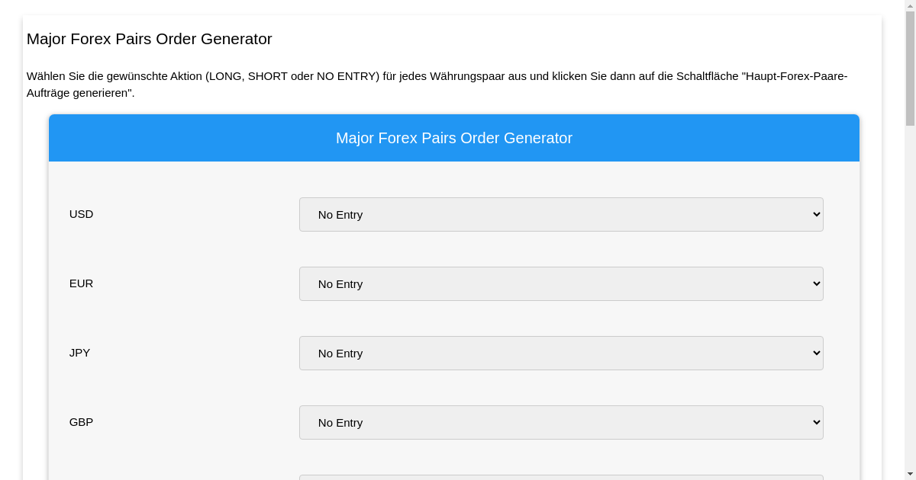
Task: Click the 'No Entry' text in the GBP field
Action: coord(340,422)
